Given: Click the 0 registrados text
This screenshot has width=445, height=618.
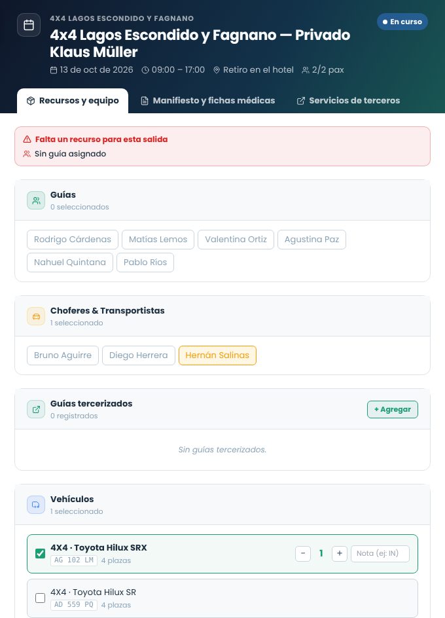Looking at the screenshot, I should [74, 416].
